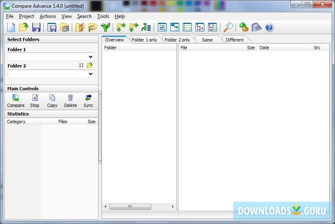
Task: Sort by the Size column header in file list
Action: tap(244, 48)
